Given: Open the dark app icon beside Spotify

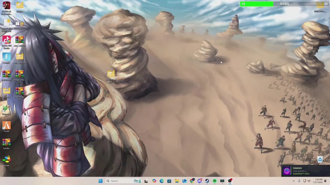Looking at the screenshot, I should [x=222, y=181].
